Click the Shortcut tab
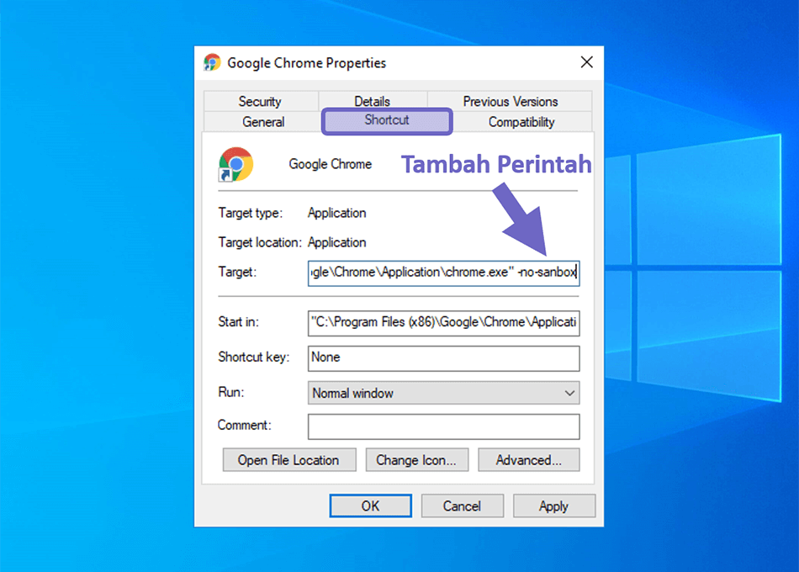This screenshot has width=799, height=572. click(387, 121)
